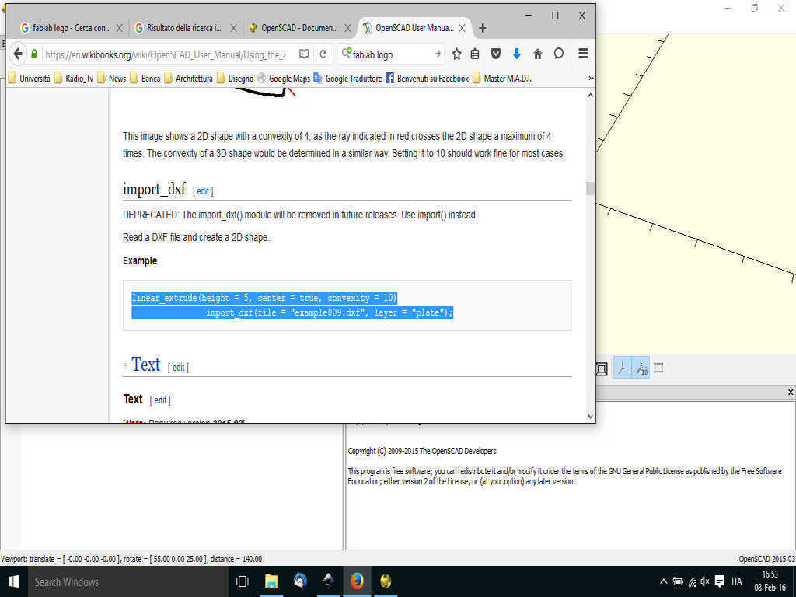Viewport: 796px width, 597px height.
Task: Switch to Firefox on the taskbar
Action: (x=357, y=581)
